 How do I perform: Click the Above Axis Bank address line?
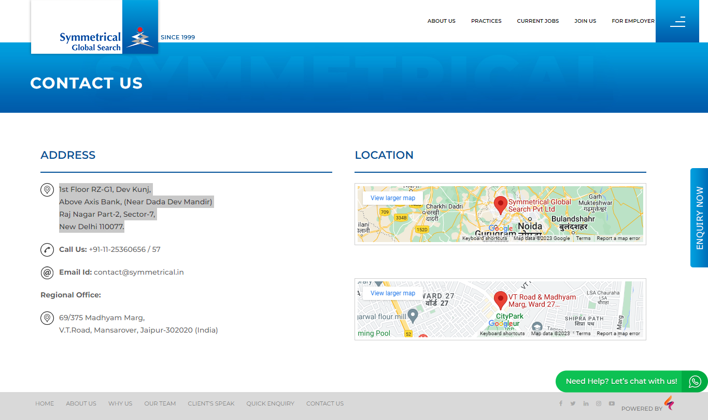[136, 202]
